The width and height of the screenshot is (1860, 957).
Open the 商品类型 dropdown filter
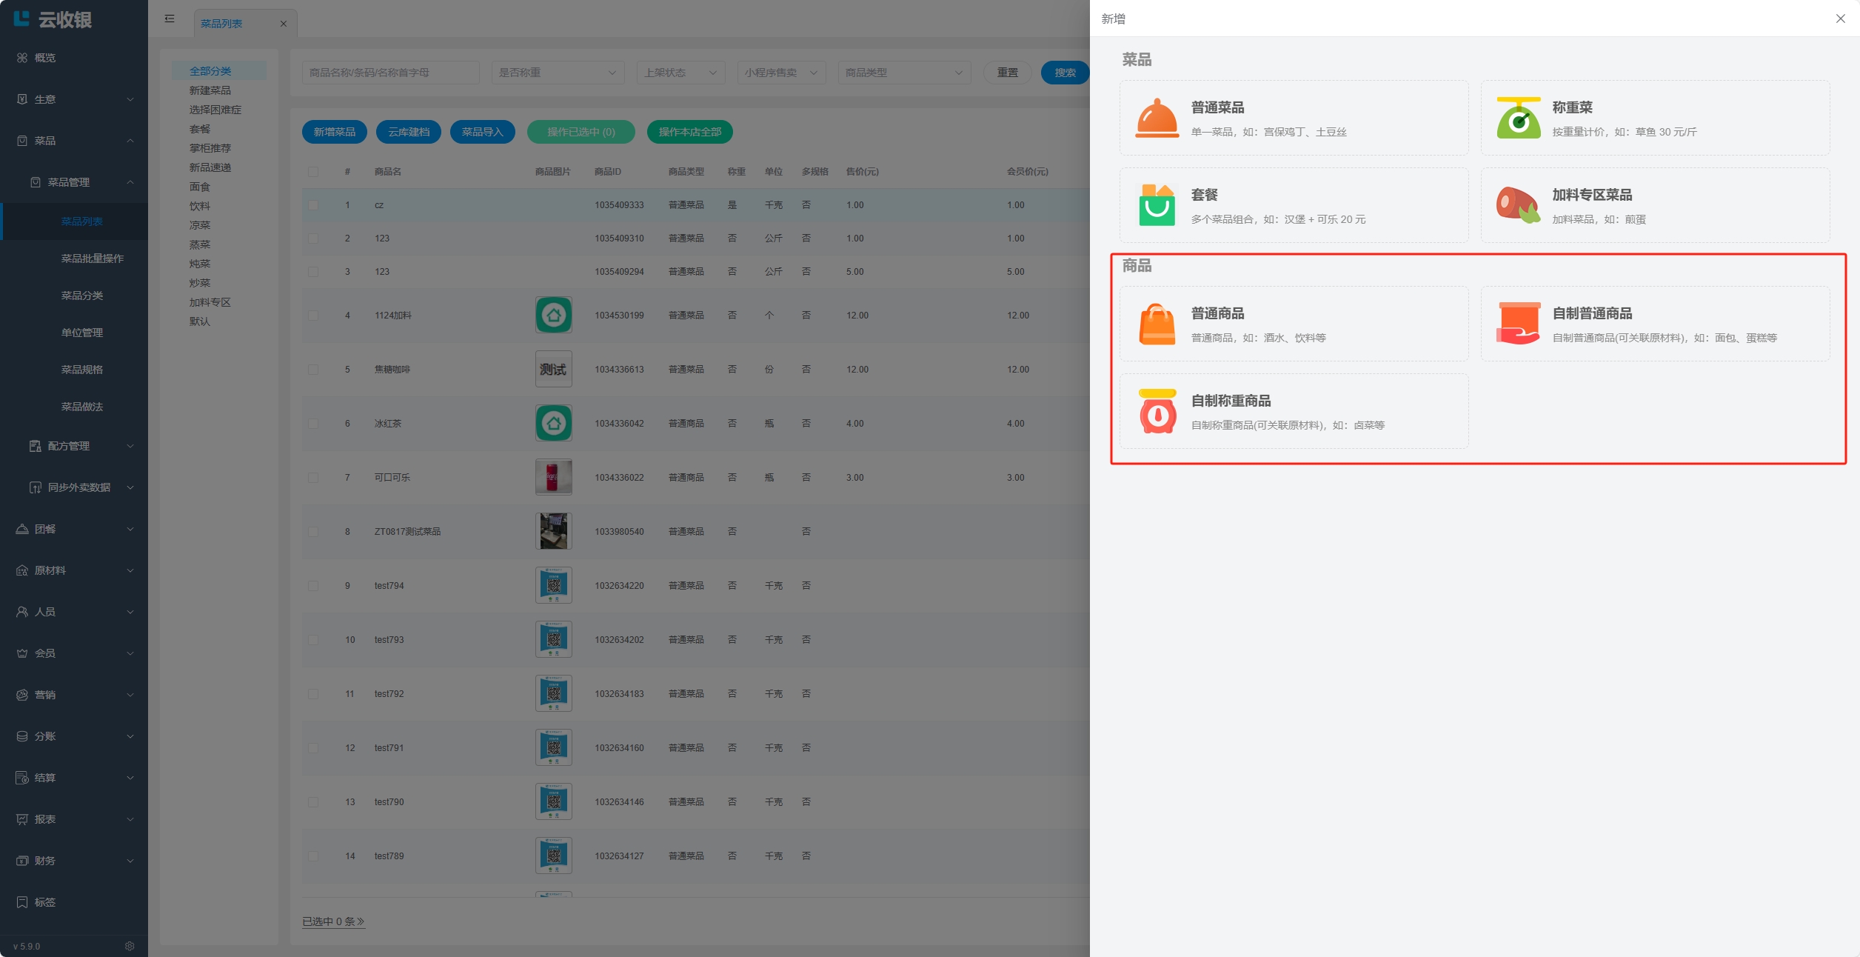(x=903, y=73)
